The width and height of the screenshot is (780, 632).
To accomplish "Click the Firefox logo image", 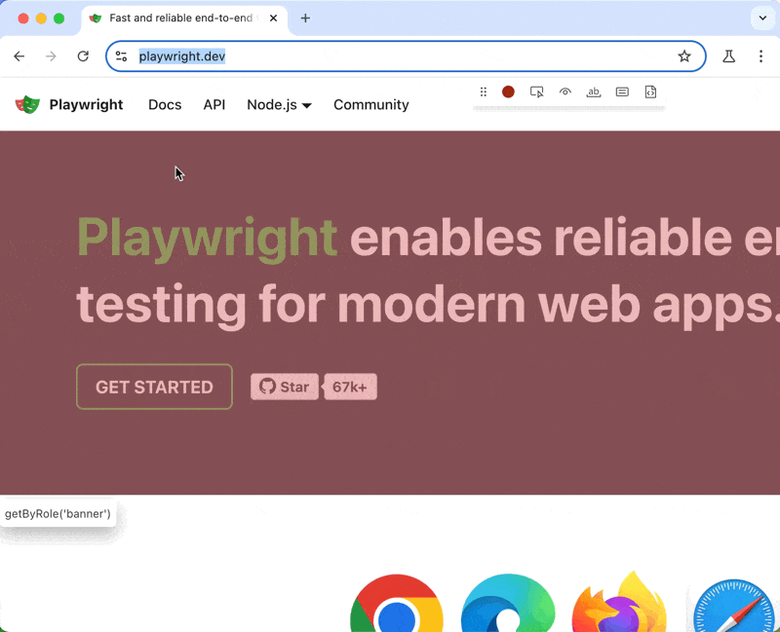I will point(620,601).
